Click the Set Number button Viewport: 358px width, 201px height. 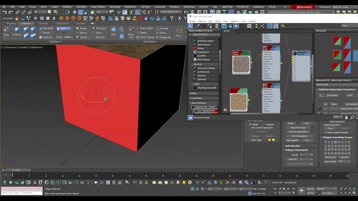click(332, 95)
